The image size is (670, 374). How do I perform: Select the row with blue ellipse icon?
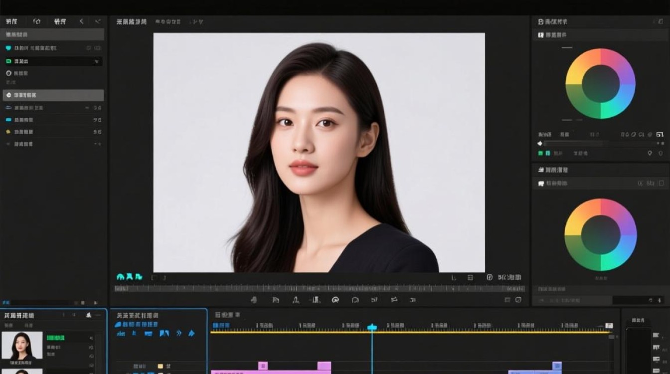[53, 108]
